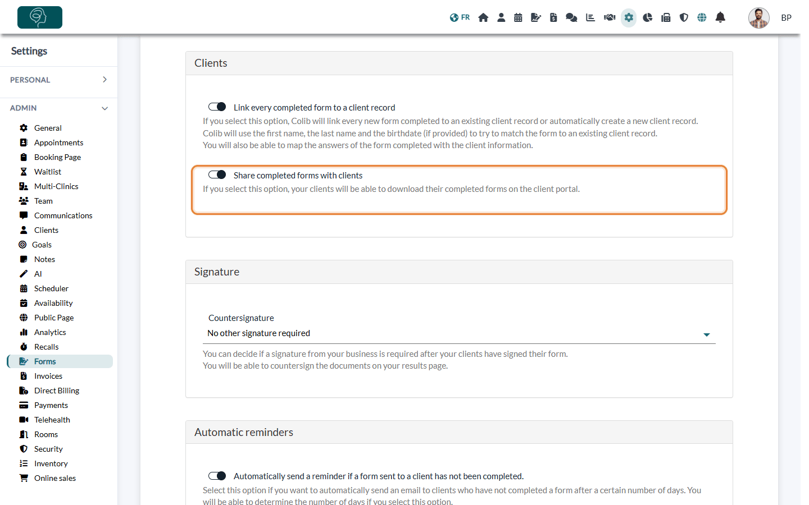Viewport: 809px width, 505px height.
Task: Open the bar chart report icon in top bar
Action: tap(590, 17)
